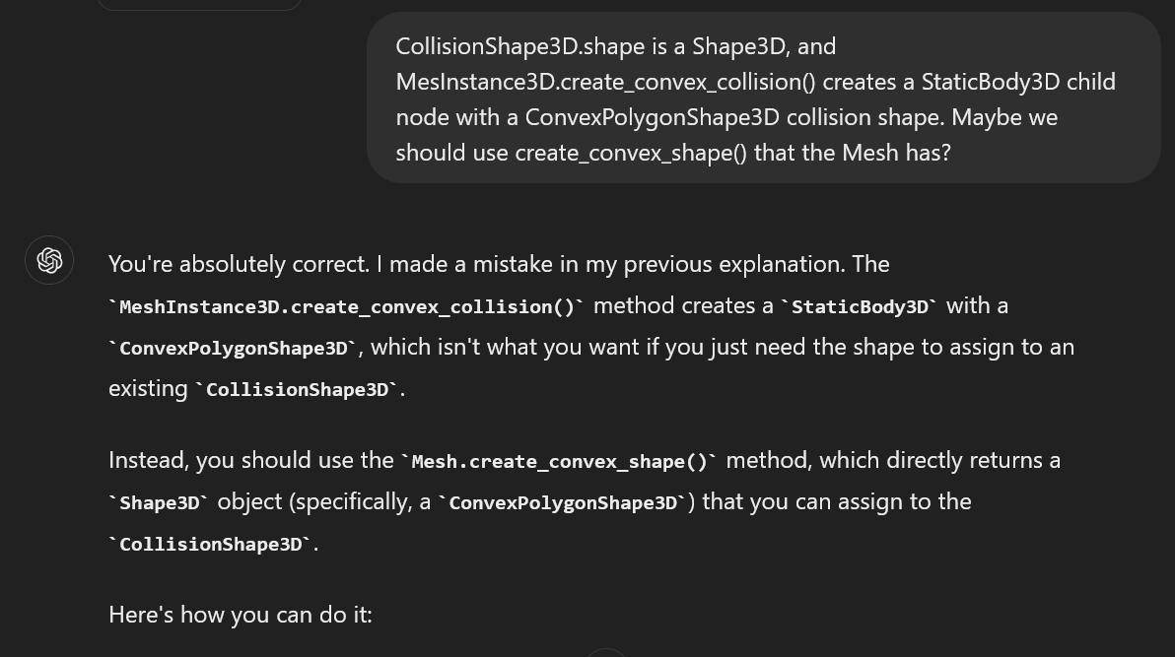Click the 'You're absolutely correct' sentence

(x=239, y=264)
